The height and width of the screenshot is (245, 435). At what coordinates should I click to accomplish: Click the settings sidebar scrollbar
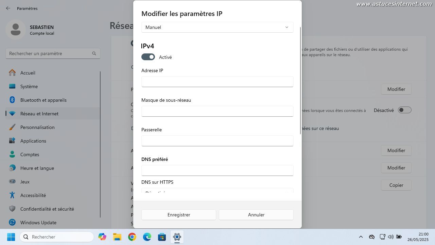pos(100,144)
